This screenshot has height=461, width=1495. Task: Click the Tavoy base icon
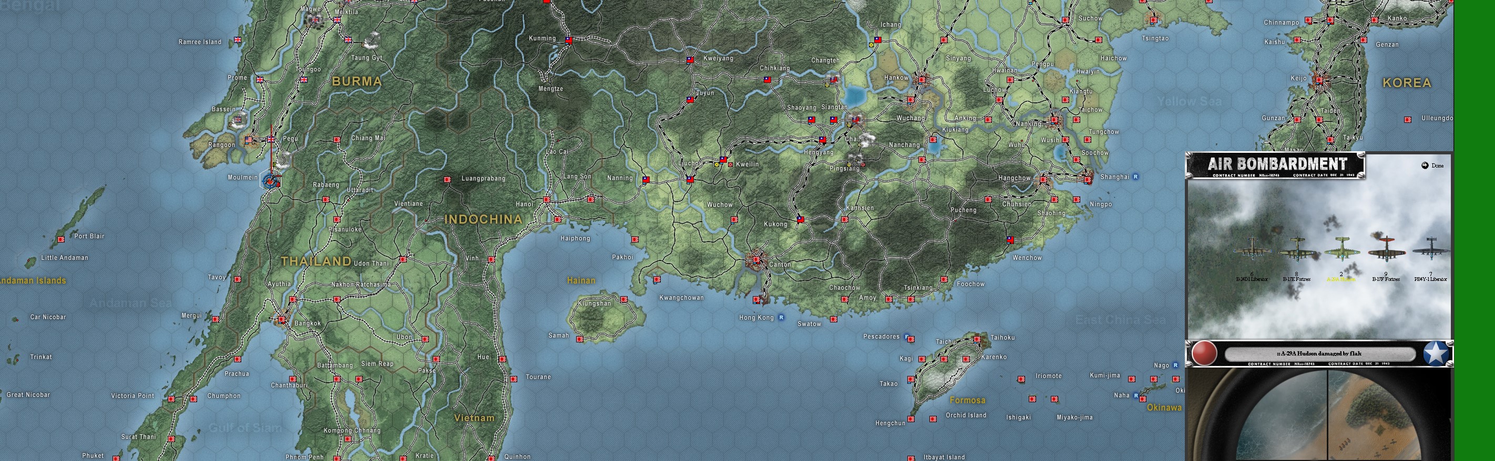point(238,279)
